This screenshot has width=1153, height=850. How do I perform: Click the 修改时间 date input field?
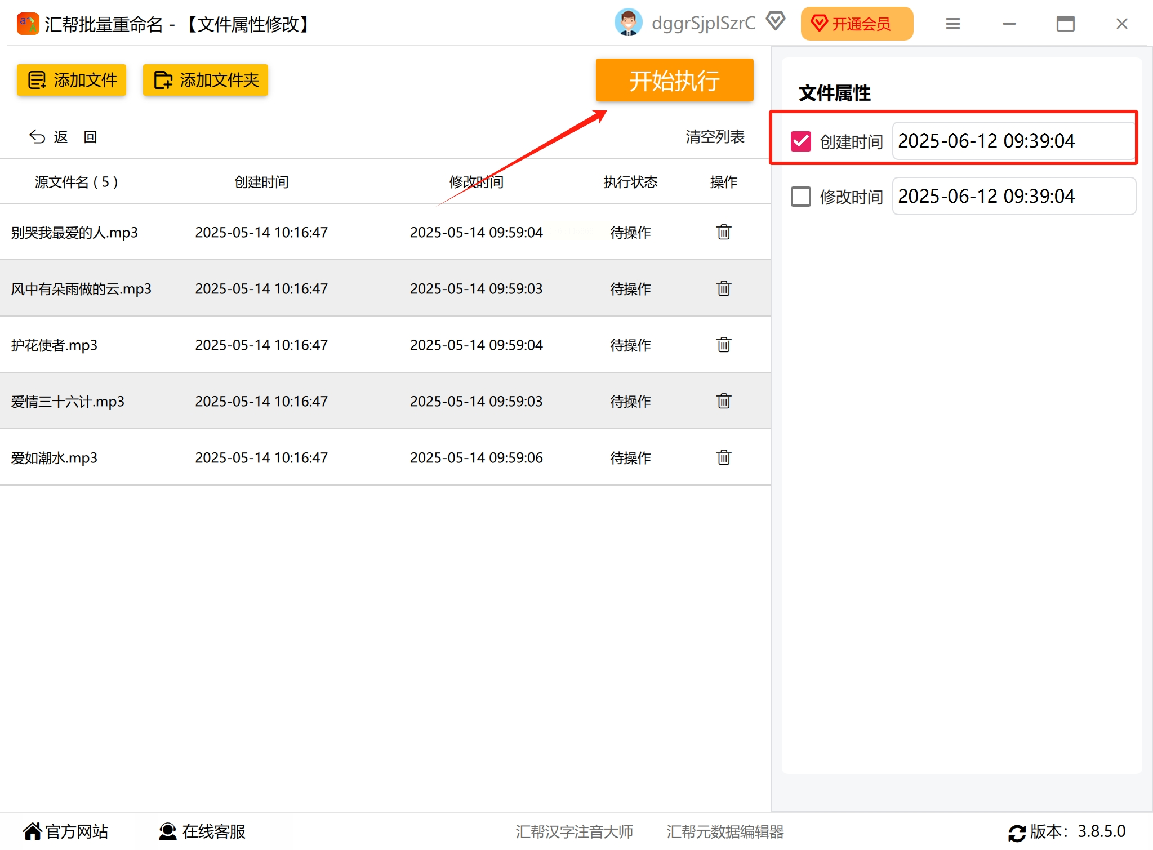pos(1013,196)
